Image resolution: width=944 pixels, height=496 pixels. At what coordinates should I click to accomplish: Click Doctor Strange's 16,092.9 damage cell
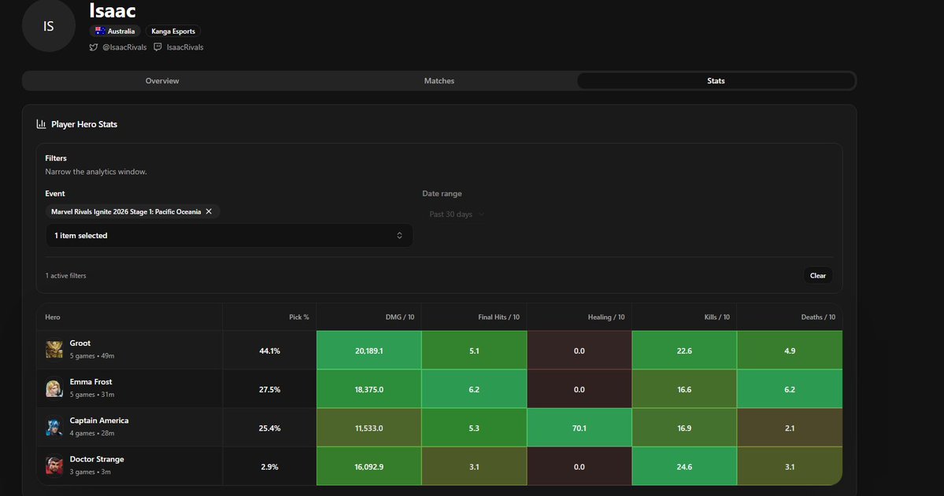[x=369, y=467]
